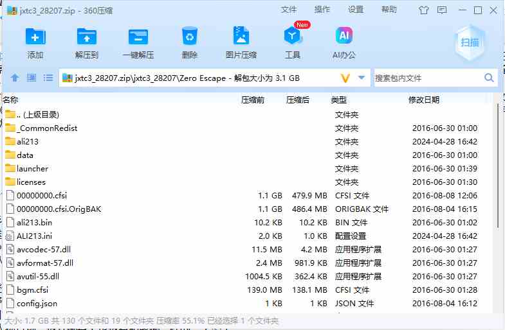The height and width of the screenshot is (330, 505).
Task: Click the status bar summary text
Action: click(142, 320)
